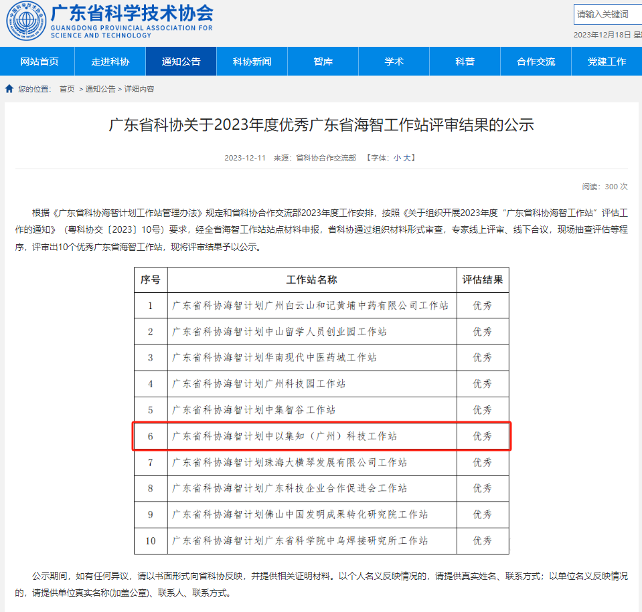The height and width of the screenshot is (612, 642).
Task: Select row 9 佛山中国发明成果转化研究院工作站
Action: click(321, 514)
